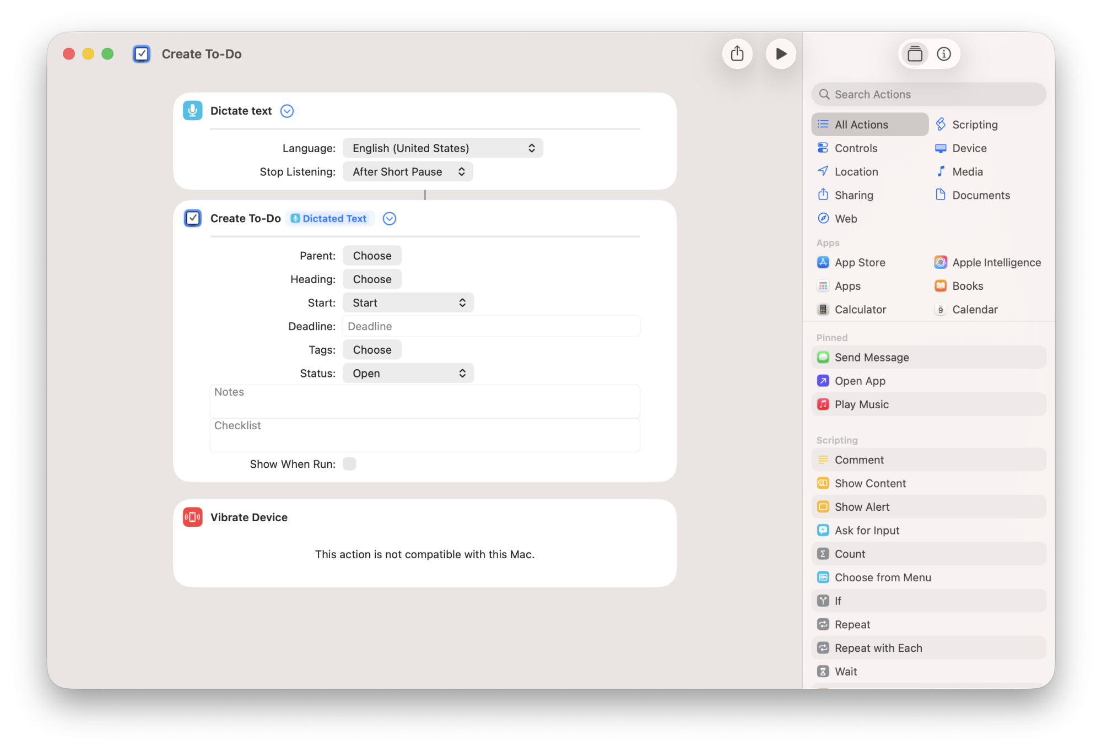Select the Scripting category
Screen dimensions: 1102x751
pos(974,125)
